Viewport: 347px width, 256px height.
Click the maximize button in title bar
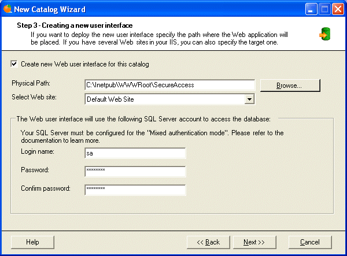pyautogui.click(x=324, y=9)
